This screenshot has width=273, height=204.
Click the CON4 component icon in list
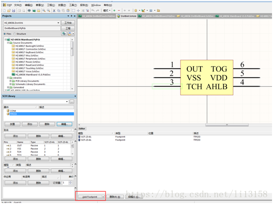coord(8,111)
